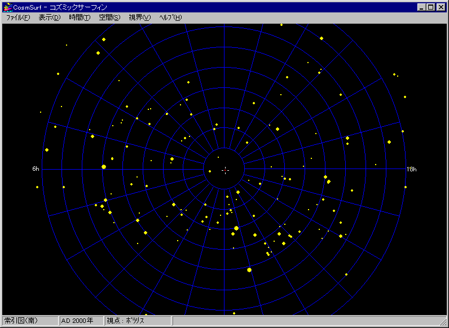Open the ファイル(F) menu
The height and width of the screenshot is (328, 449).
pos(18,17)
